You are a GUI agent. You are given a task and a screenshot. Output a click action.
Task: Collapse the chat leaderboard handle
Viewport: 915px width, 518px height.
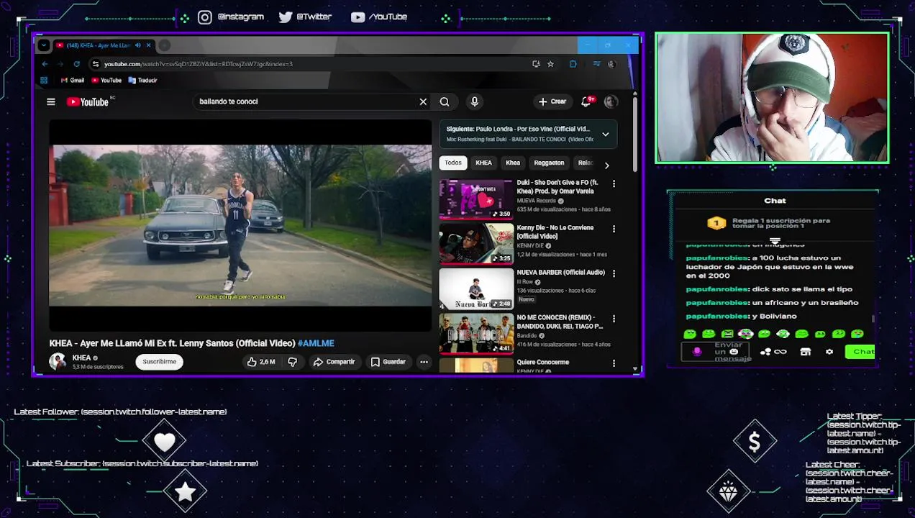click(x=775, y=242)
